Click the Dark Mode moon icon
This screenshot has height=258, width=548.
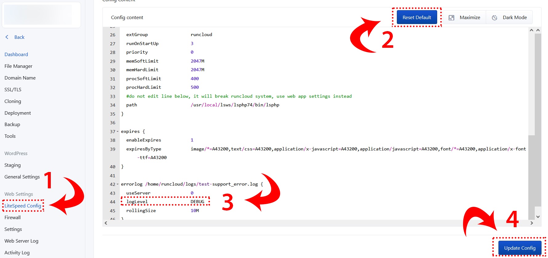(494, 18)
